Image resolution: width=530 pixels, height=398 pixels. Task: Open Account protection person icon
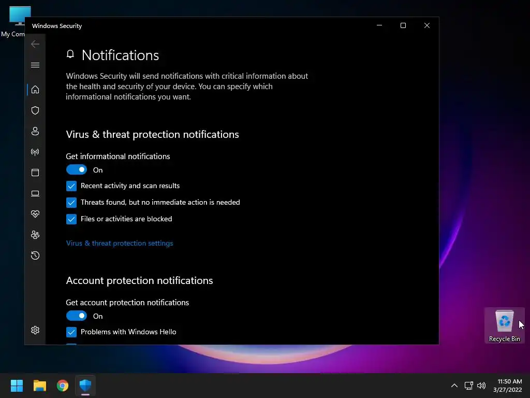(35, 131)
